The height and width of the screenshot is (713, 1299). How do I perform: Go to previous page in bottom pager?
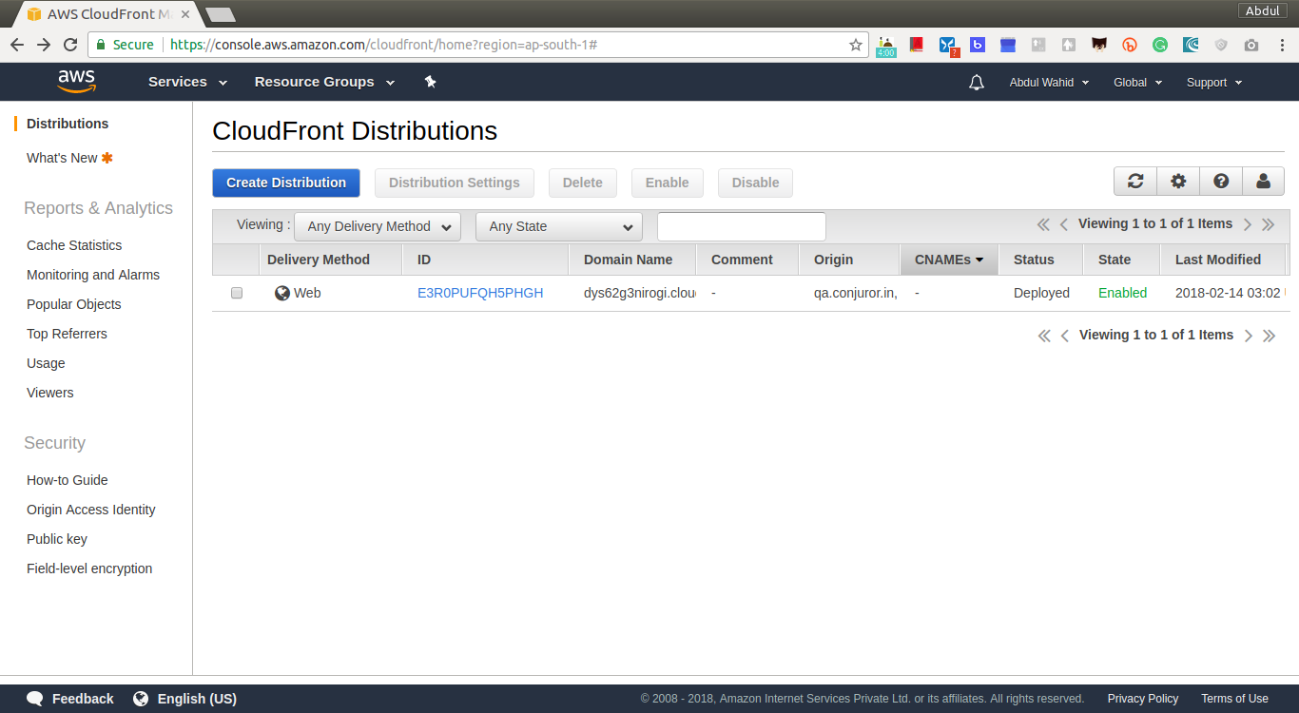1065,336
